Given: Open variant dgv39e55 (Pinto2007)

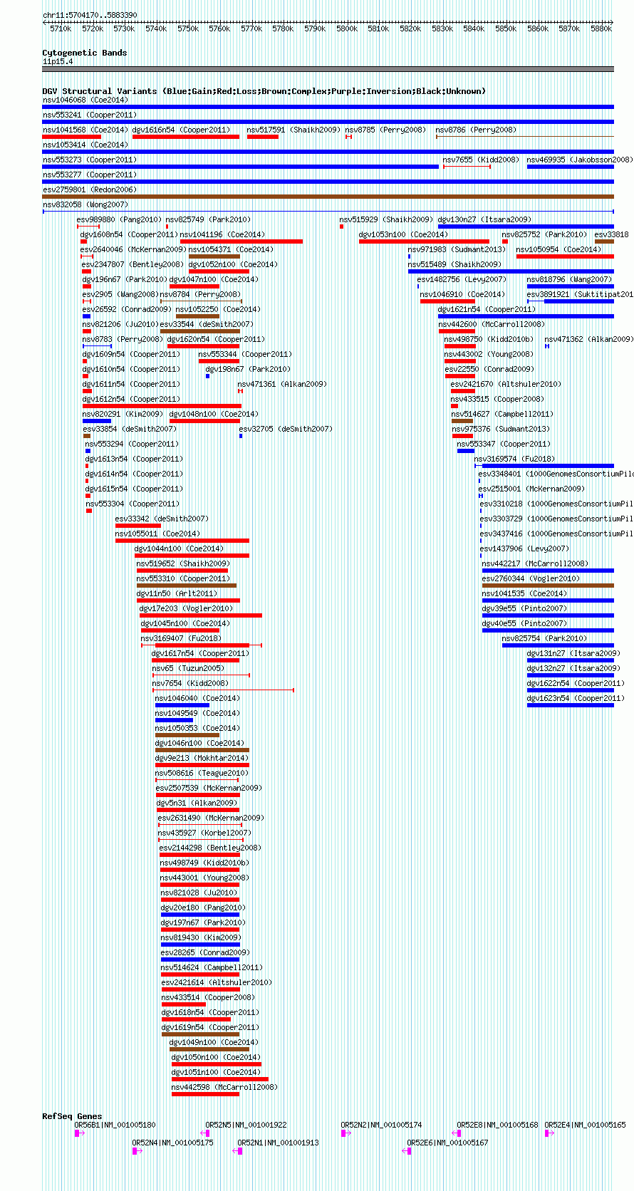Looking at the screenshot, I should point(524,608).
